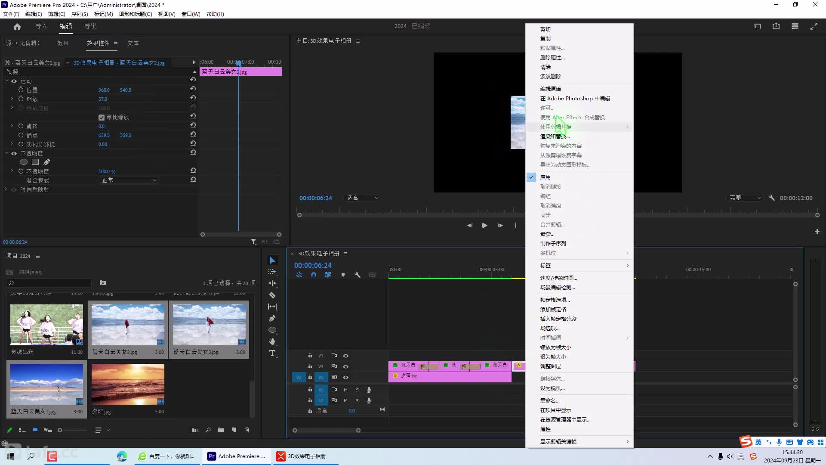The image size is (826, 465).
Task: Open program monitor settings wrench
Action: pos(772,198)
